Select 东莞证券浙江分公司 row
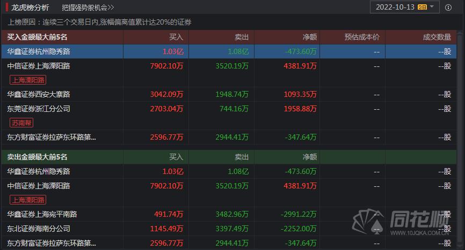The height and width of the screenshot is (250, 465). pyautogui.click(x=229, y=116)
